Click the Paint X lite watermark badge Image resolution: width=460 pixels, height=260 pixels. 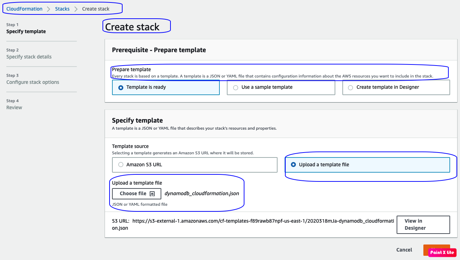[442, 252]
